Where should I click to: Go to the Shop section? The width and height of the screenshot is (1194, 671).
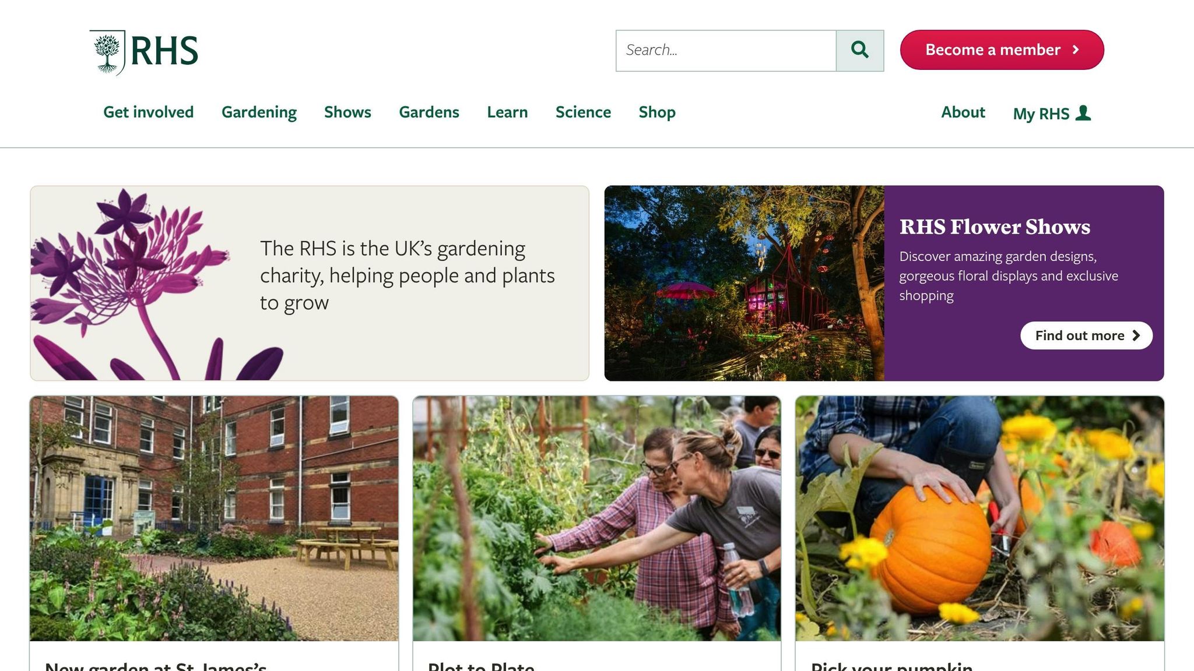click(x=657, y=112)
